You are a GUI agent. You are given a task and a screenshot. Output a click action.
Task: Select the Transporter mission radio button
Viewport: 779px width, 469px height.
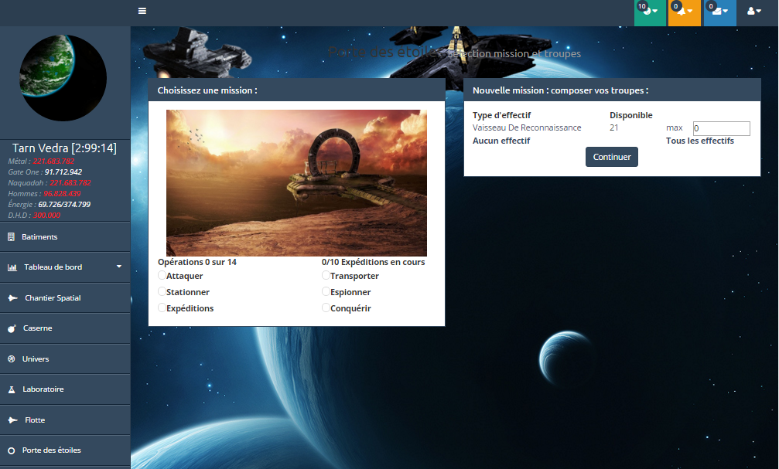coord(326,275)
